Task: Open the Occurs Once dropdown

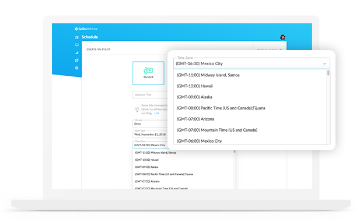Action: pos(150,123)
